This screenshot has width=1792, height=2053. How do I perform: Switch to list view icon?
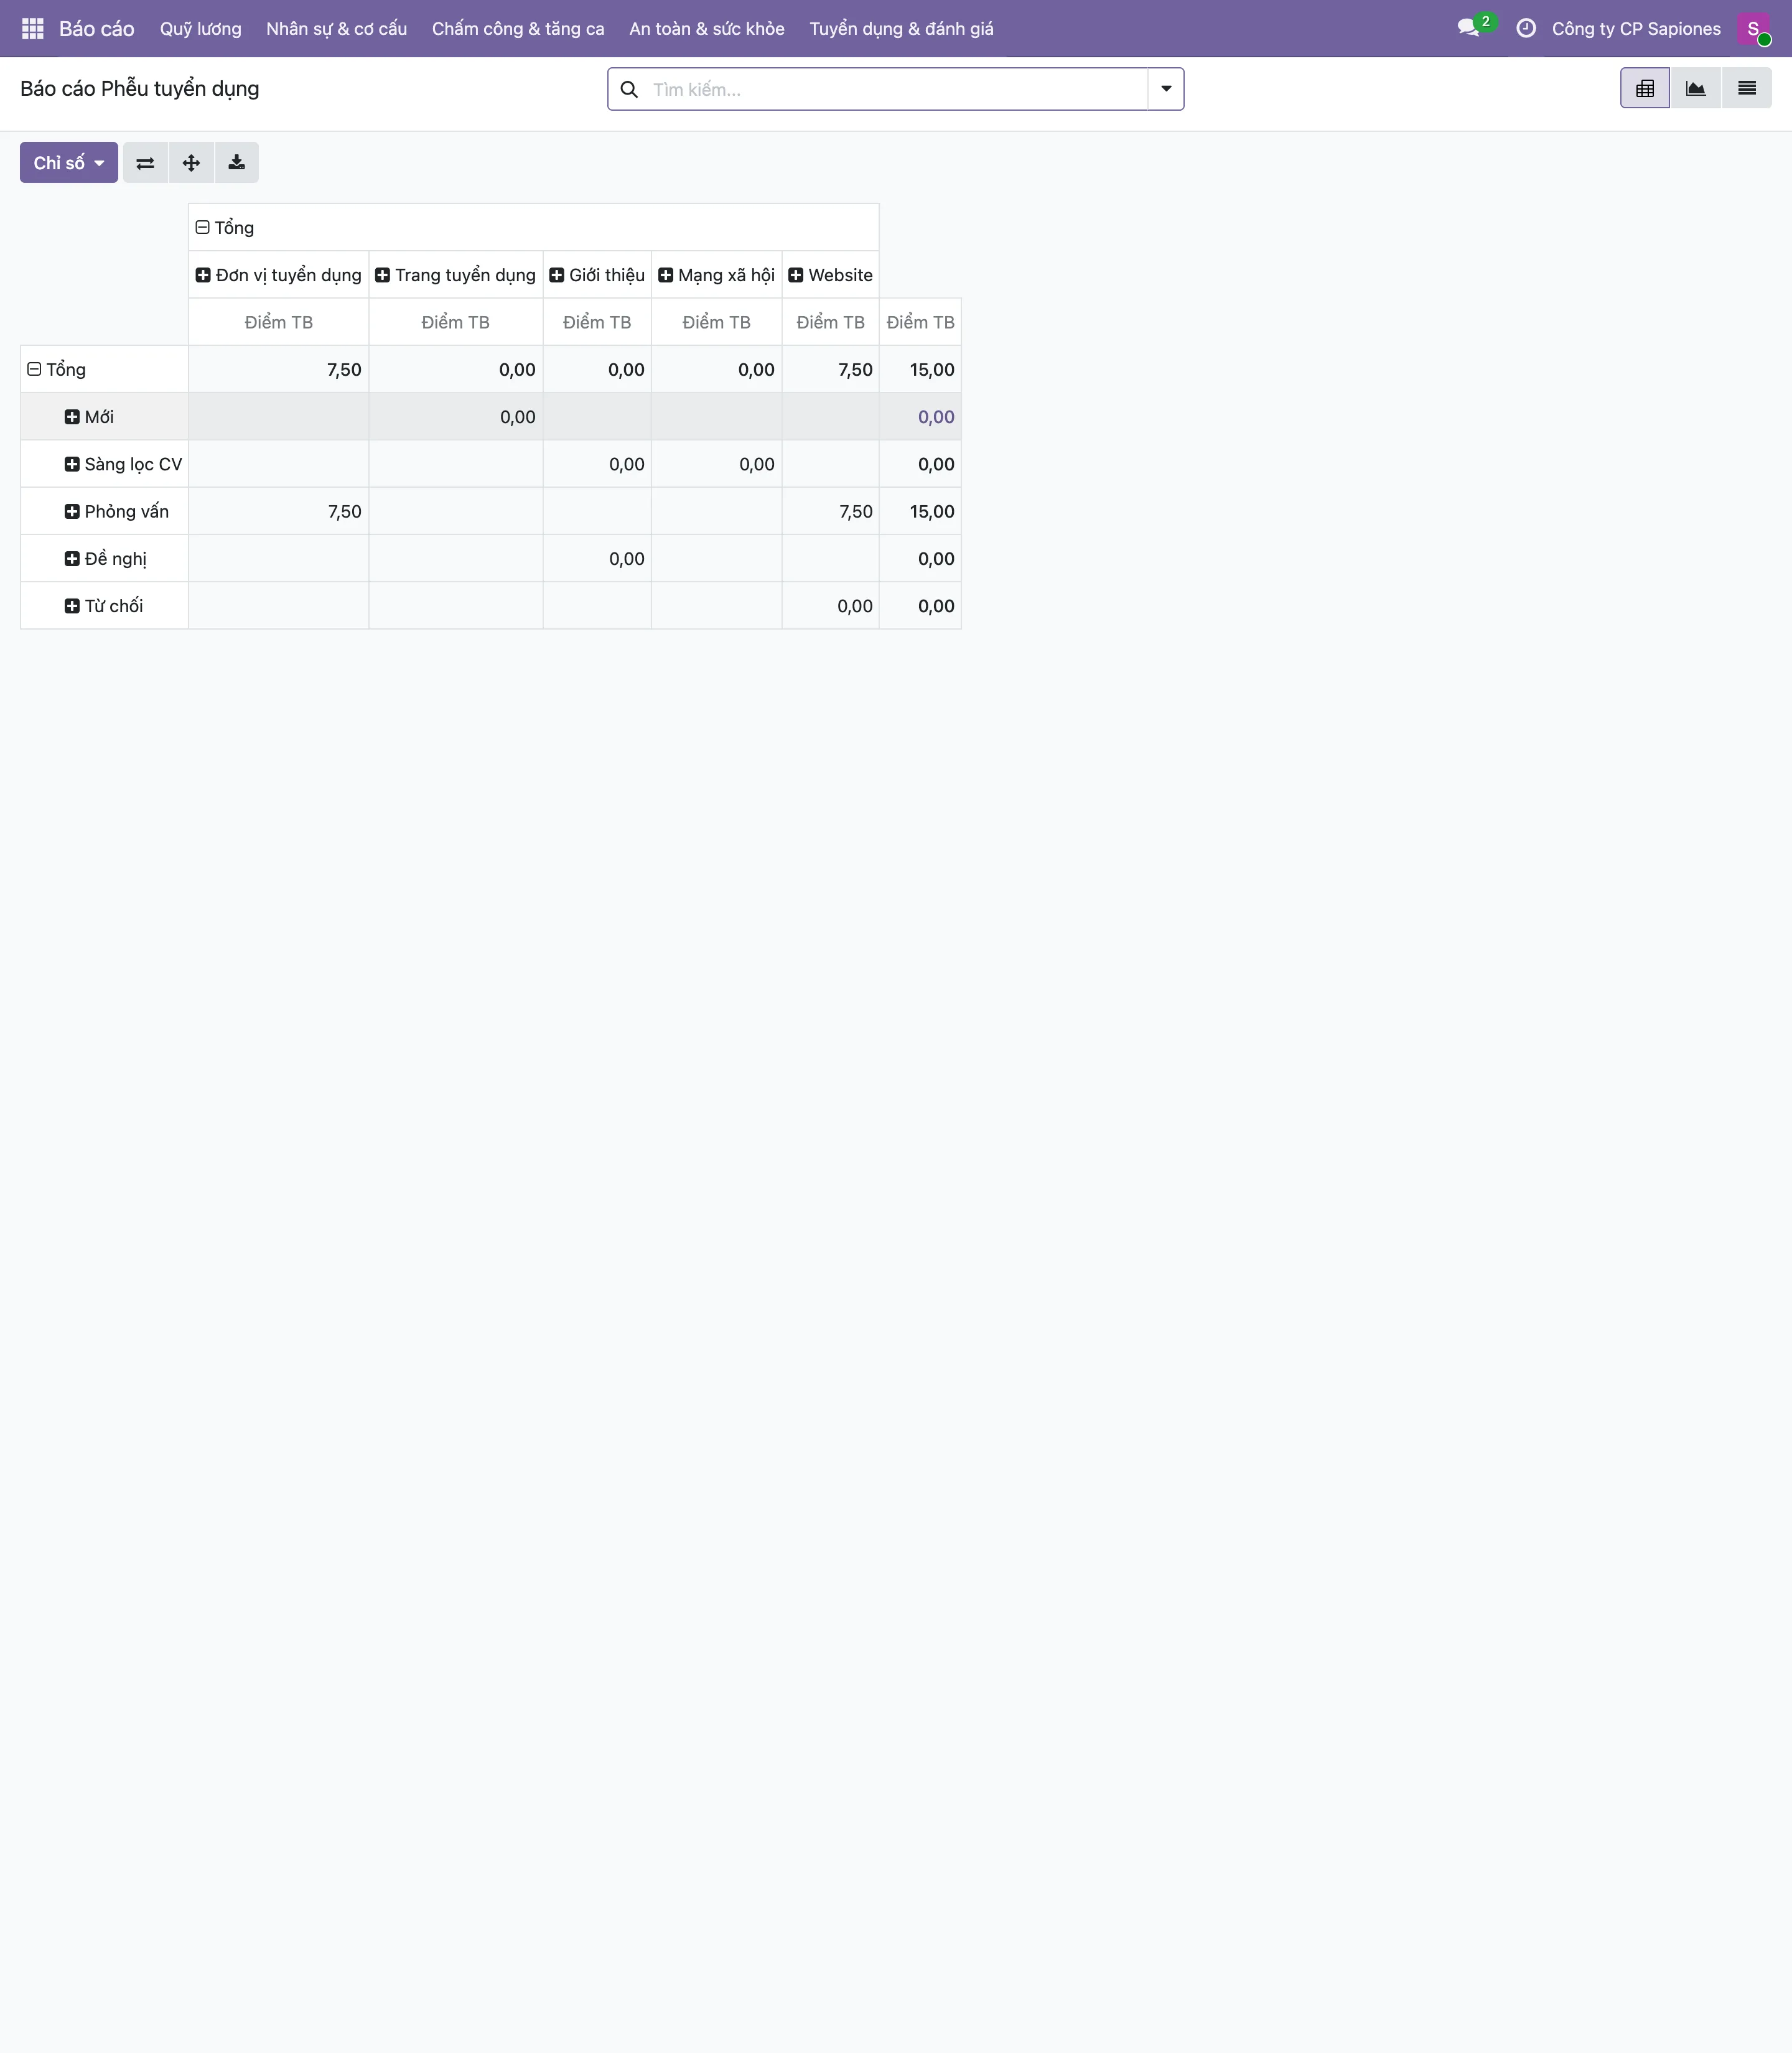click(1747, 89)
